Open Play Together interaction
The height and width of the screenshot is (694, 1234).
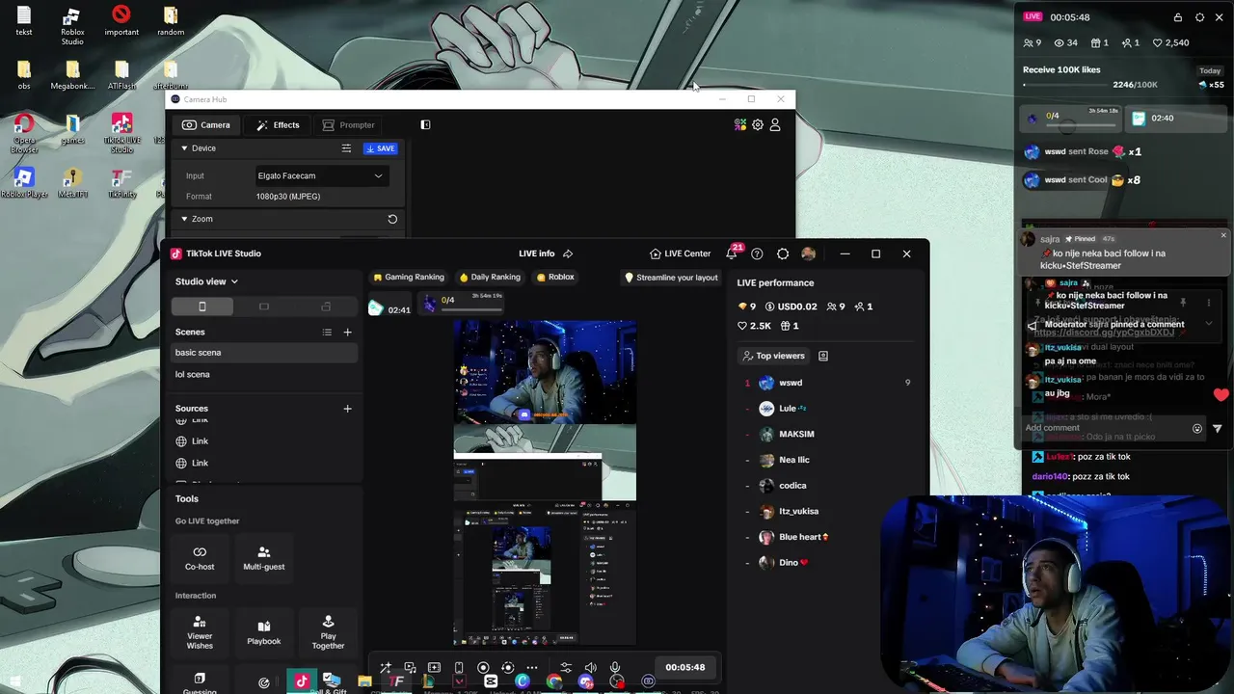pos(328,631)
